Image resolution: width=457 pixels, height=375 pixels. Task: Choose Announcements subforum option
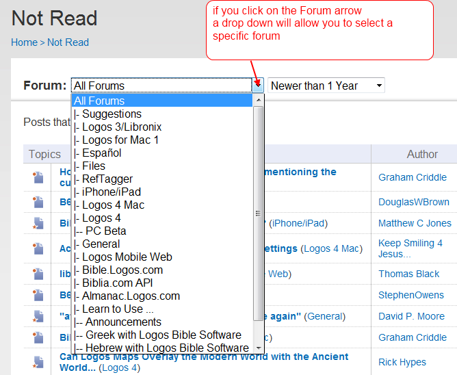[162, 322]
